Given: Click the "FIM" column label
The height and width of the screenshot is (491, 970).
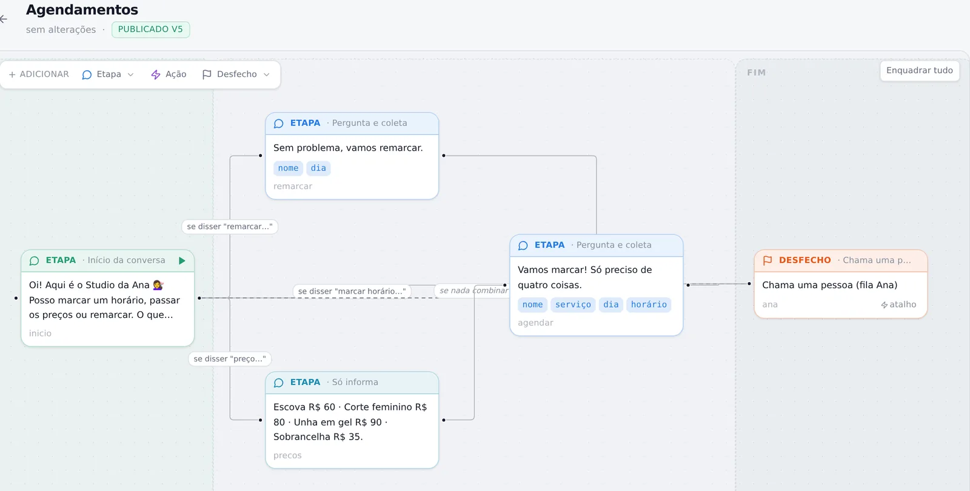Looking at the screenshot, I should click(757, 73).
